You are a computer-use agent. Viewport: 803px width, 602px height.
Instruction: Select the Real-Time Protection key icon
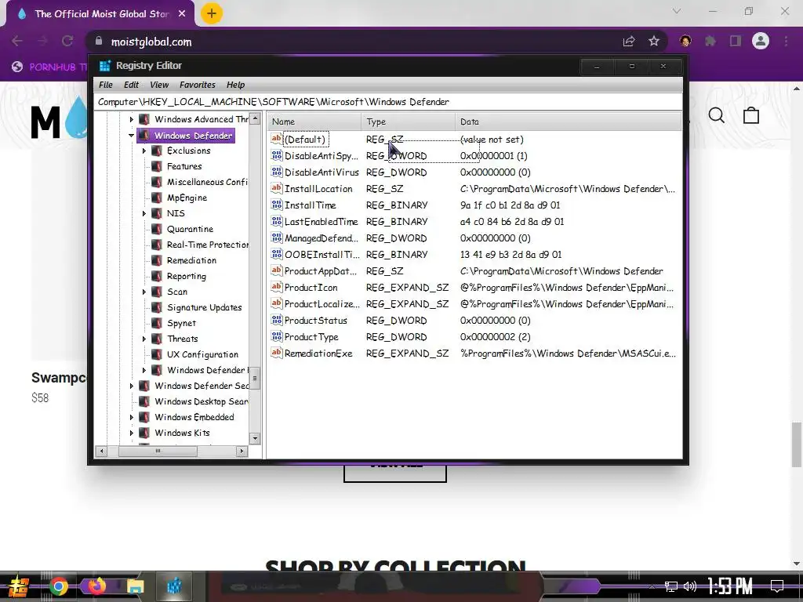click(157, 245)
